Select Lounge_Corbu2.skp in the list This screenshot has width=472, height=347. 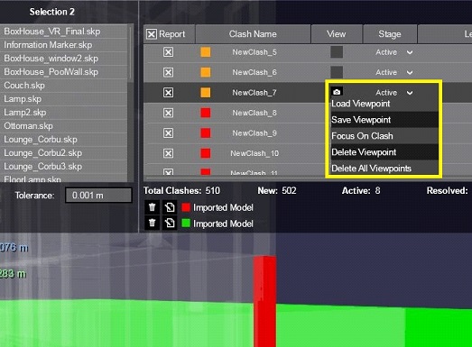pos(64,152)
